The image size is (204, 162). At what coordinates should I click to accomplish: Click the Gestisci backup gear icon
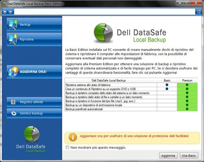point(14,113)
